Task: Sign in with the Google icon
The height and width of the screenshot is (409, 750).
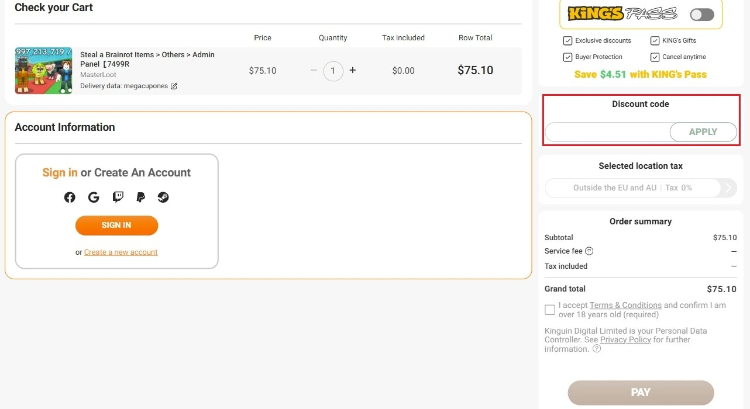Action: (x=94, y=197)
